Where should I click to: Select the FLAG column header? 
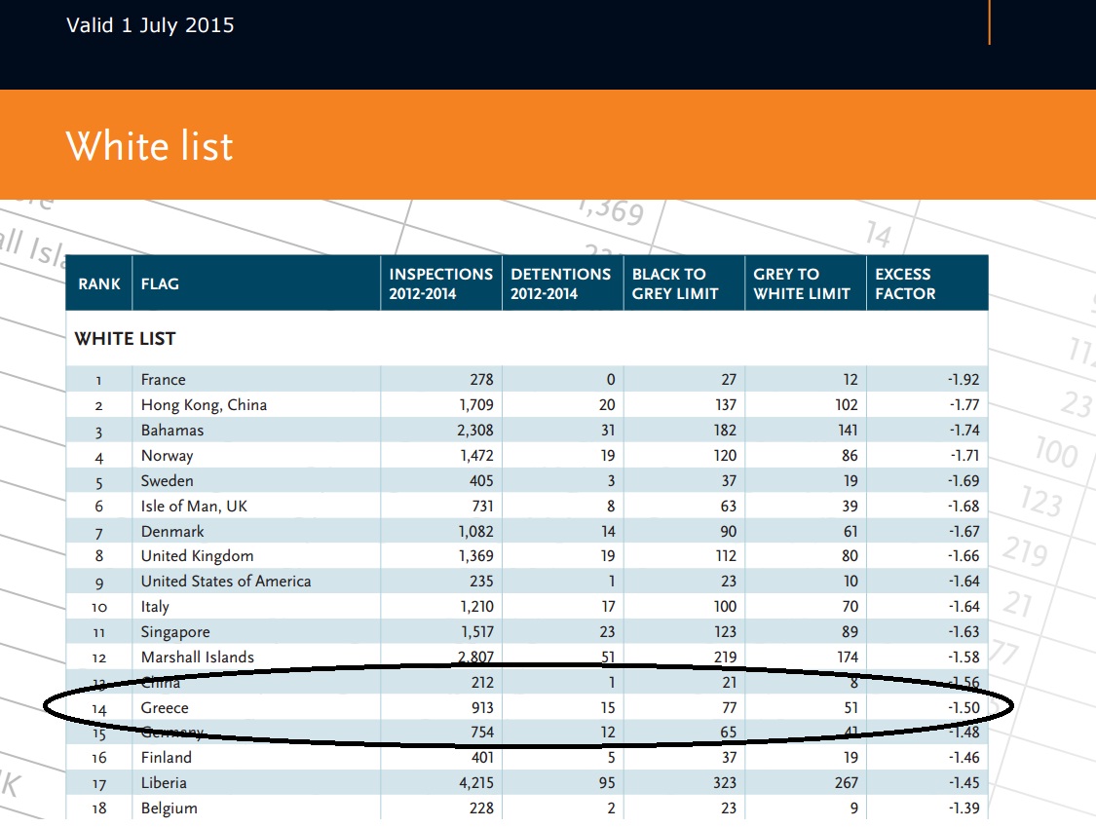click(160, 284)
